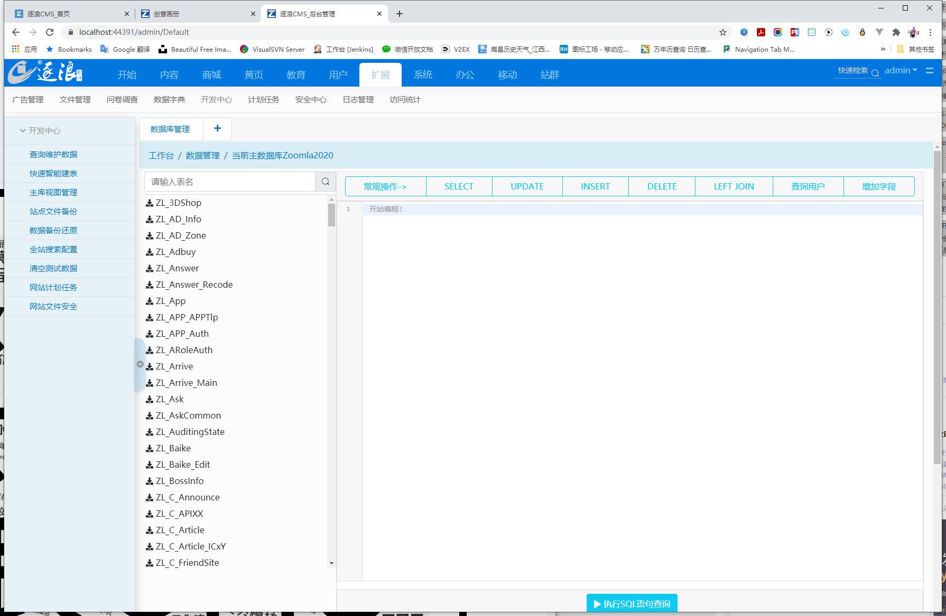Open a new workspace tab with the plus icon

[217, 128]
